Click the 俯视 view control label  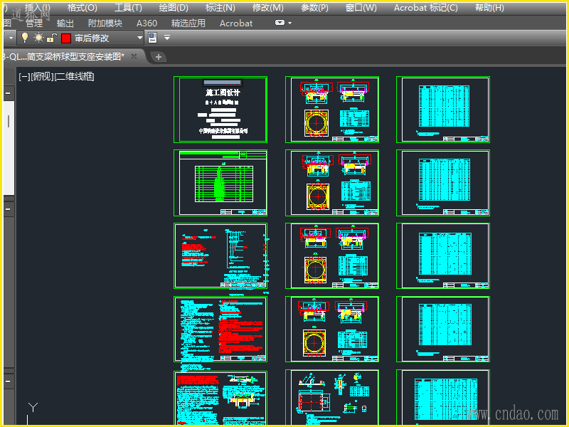(x=43, y=77)
